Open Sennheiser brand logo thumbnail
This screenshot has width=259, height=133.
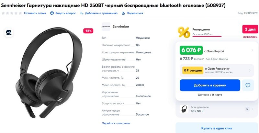[106, 27]
